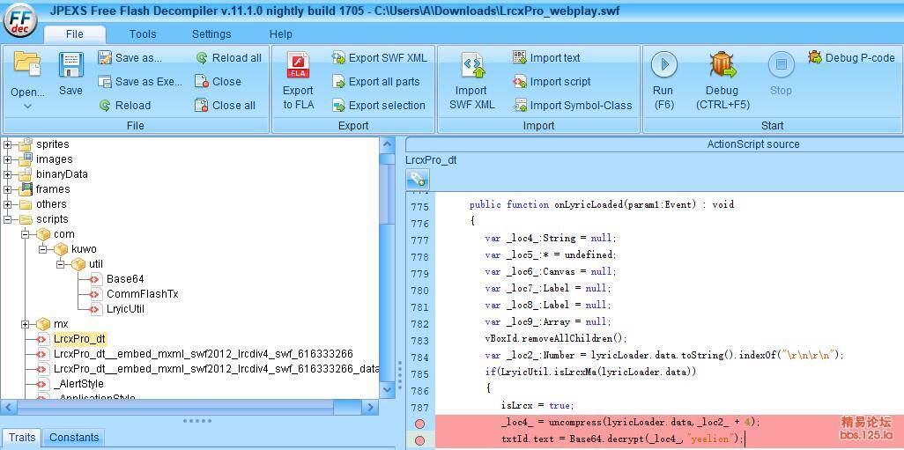Choose Save as... in the File group
The image size is (904, 450).
(x=130, y=57)
